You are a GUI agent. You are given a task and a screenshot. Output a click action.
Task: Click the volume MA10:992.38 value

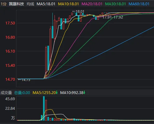coord(72,93)
